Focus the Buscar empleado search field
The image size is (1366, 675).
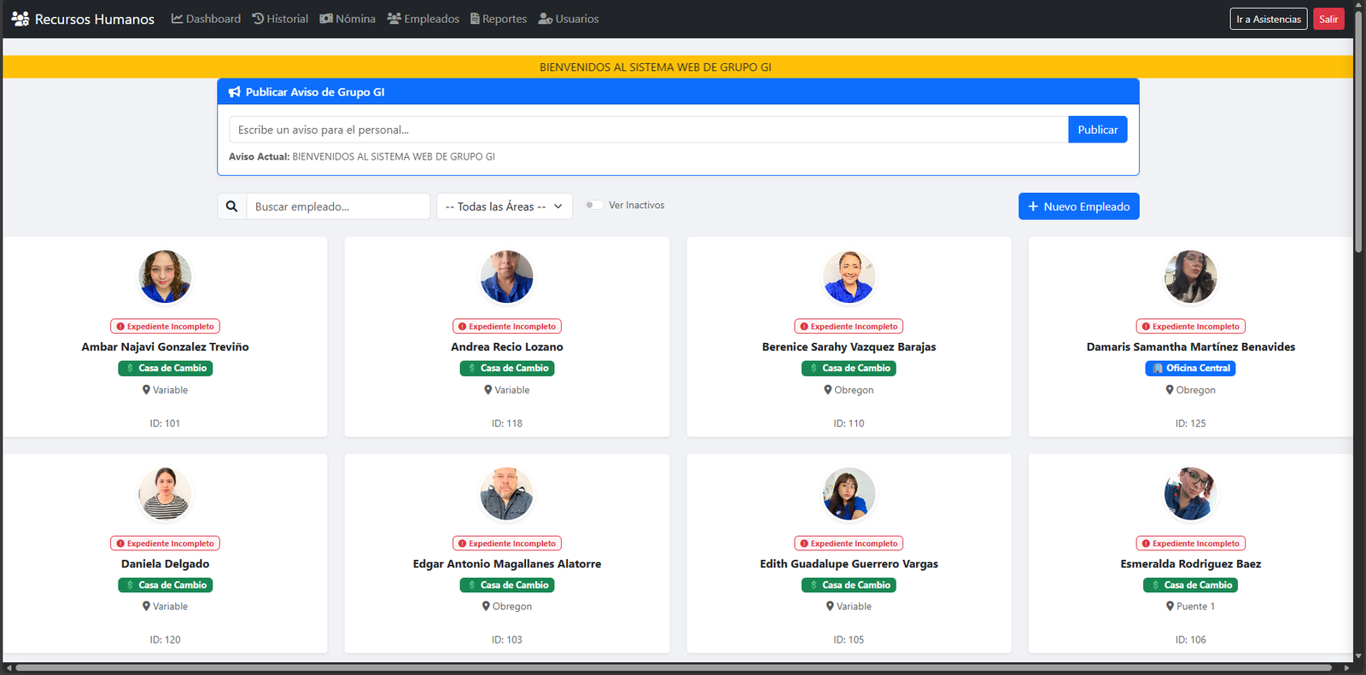pos(338,207)
